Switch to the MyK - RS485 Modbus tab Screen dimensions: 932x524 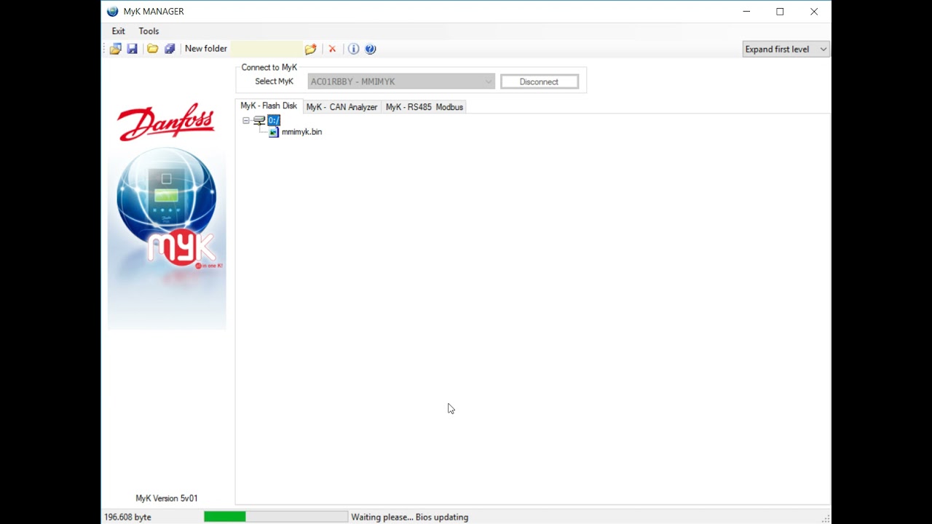coord(424,107)
